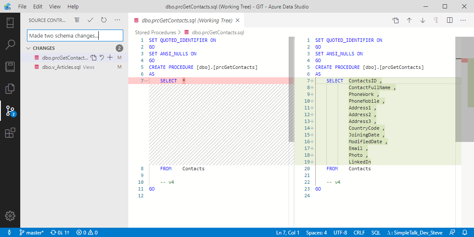Click SELECT * on removed line 7
This screenshot has height=237, width=474.
pyautogui.click(x=173, y=81)
